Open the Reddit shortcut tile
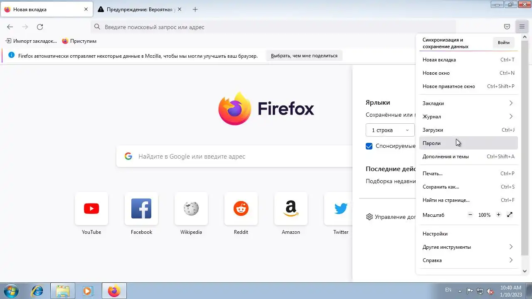Image resolution: width=532 pixels, height=299 pixels. tap(241, 208)
